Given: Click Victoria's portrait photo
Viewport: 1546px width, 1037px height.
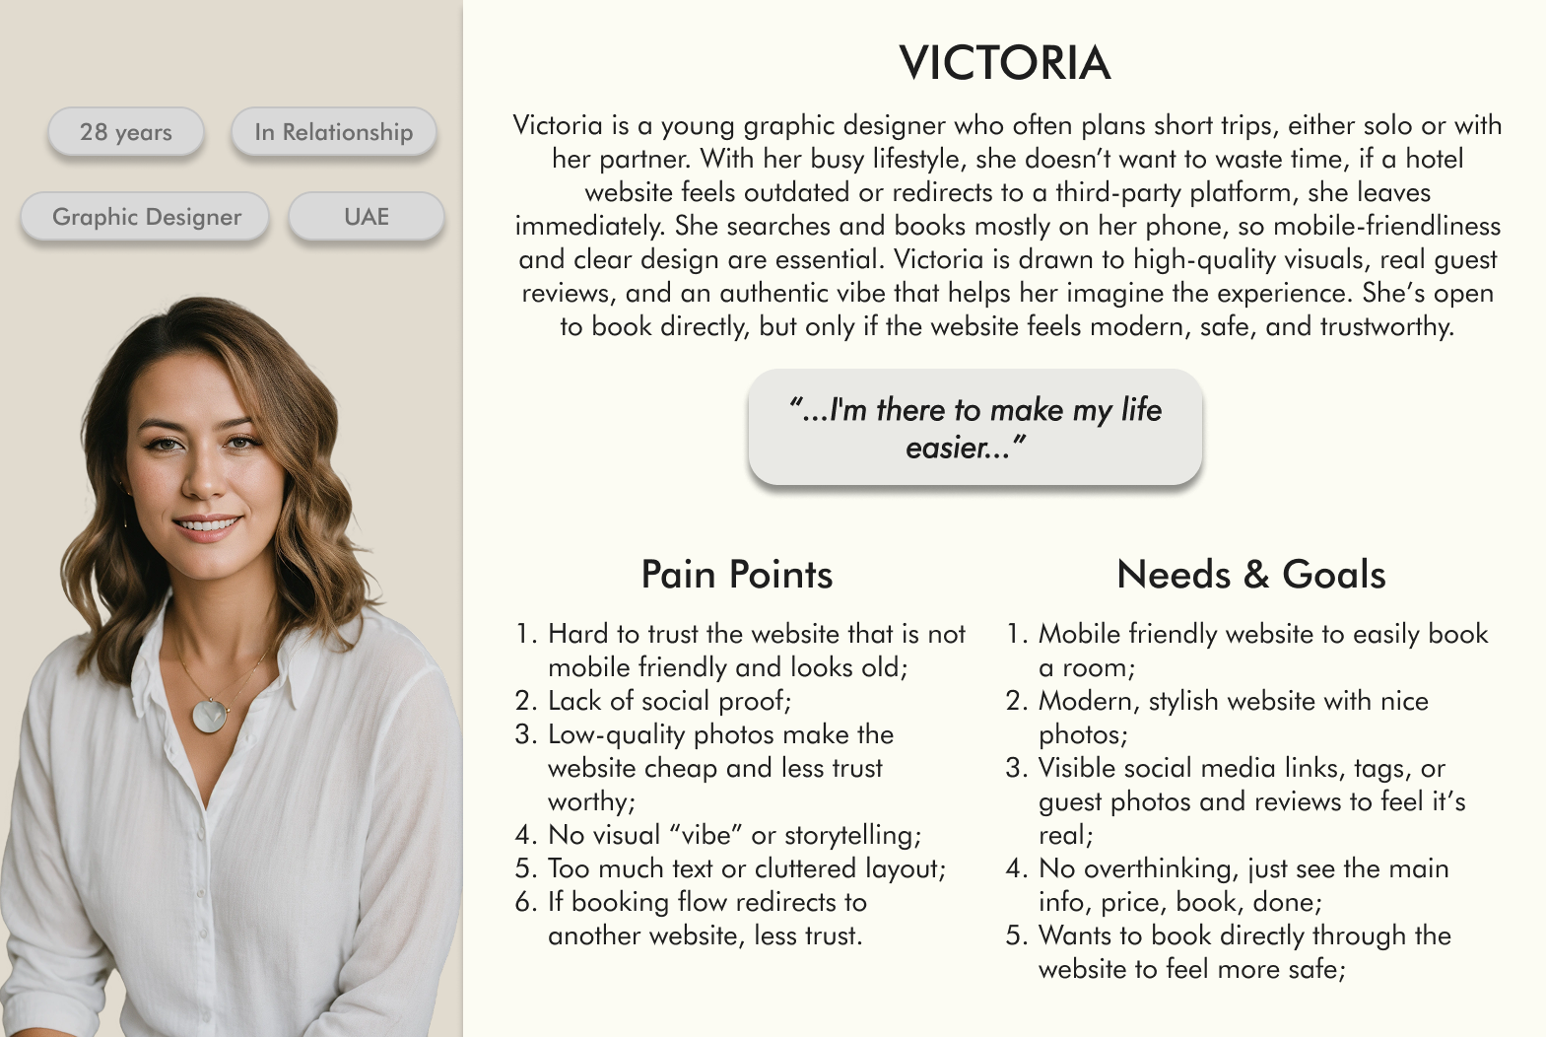Looking at the screenshot, I should pyautogui.click(x=232, y=665).
